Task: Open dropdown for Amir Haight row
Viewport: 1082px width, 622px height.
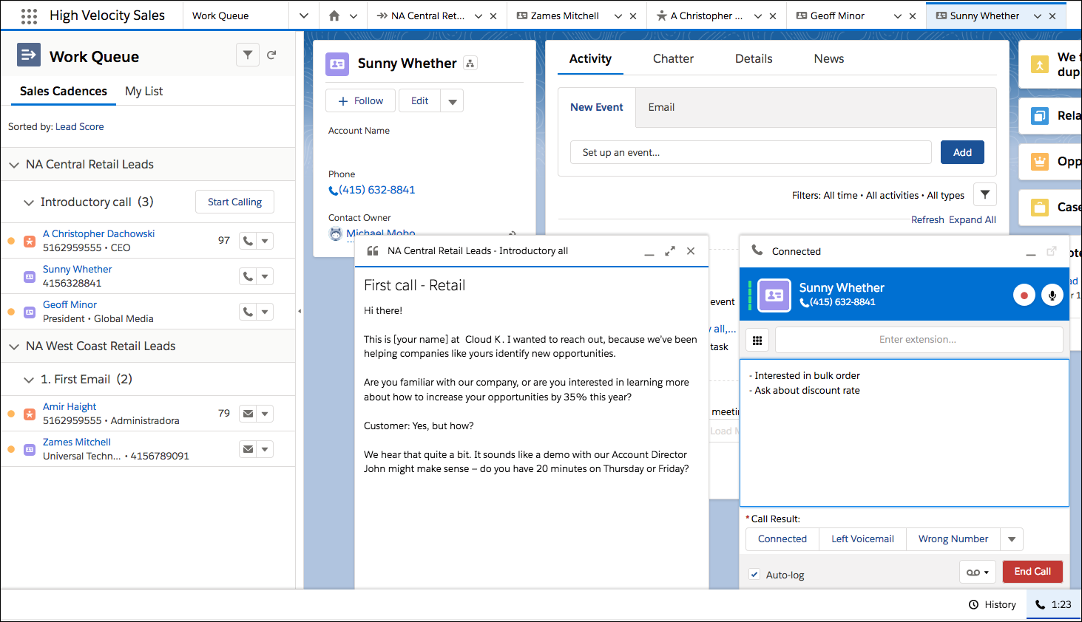Action: pyautogui.click(x=265, y=414)
